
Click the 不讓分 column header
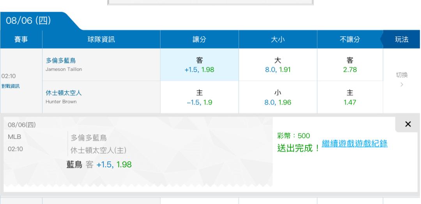(x=350, y=39)
